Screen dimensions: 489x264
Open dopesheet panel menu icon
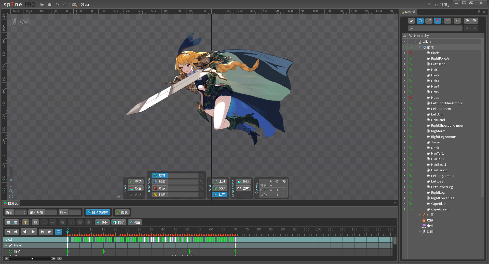coord(395,203)
